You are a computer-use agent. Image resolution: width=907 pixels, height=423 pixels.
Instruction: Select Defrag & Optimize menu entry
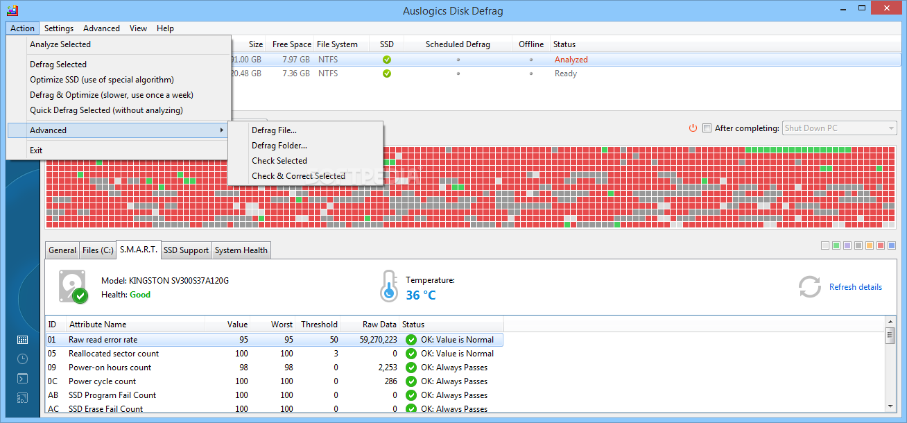click(x=119, y=95)
